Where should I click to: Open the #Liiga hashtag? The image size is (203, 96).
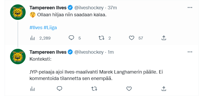click(50, 28)
